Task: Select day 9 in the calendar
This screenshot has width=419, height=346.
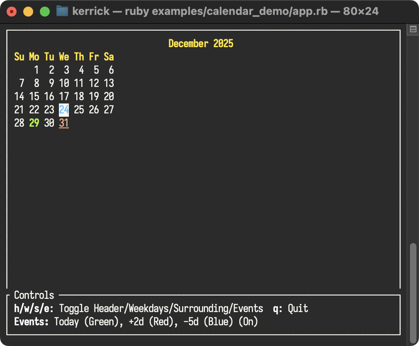Action: click(x=51, y=83)
